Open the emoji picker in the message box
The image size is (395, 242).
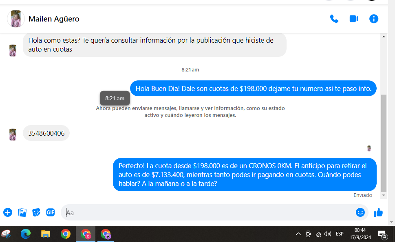[x=360, y=212]
